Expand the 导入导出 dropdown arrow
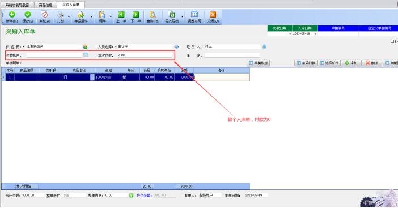This screenshot has width=398, height=208. pos(182,17)
